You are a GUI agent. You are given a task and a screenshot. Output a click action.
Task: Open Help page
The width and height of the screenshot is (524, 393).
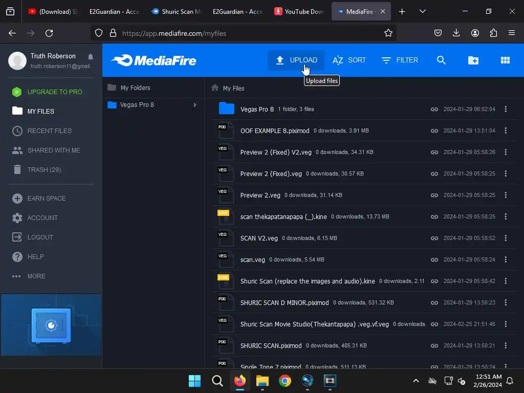28,257
